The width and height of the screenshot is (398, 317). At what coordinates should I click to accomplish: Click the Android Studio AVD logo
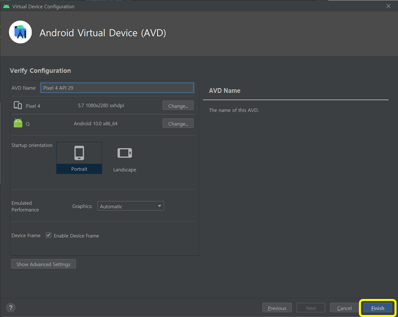(21, 32)
